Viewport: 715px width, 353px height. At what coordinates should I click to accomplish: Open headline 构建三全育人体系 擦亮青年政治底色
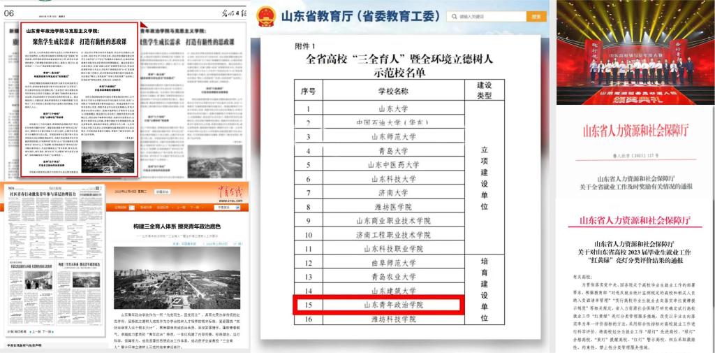point(177,226)
